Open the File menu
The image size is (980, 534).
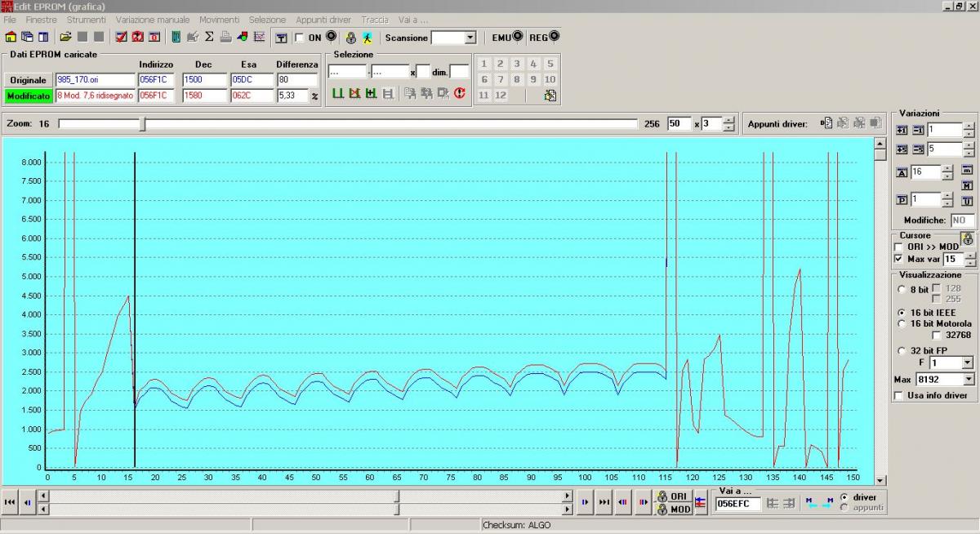pos(10,20)
